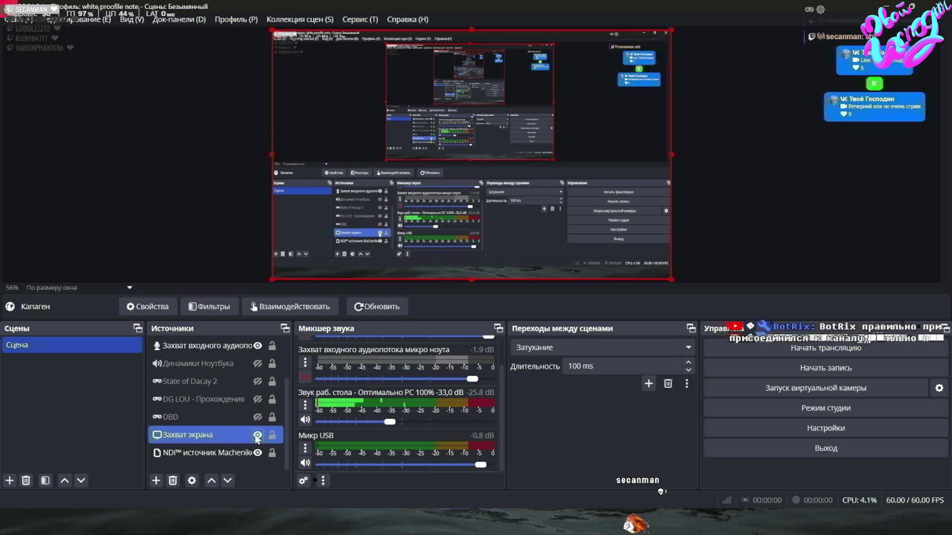Toggle visibility of Динамики Ноутбука source
The image size is (952, 535).
[x=257, y=363]
